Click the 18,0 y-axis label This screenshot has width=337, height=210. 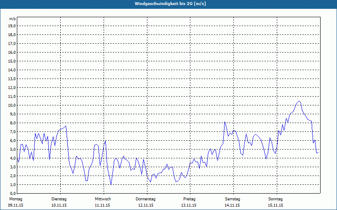click(11, 35)
